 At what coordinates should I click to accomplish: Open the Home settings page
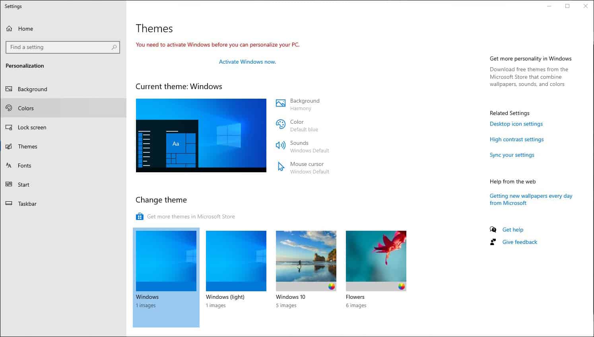pyautogui.click(x=63, y=29)
